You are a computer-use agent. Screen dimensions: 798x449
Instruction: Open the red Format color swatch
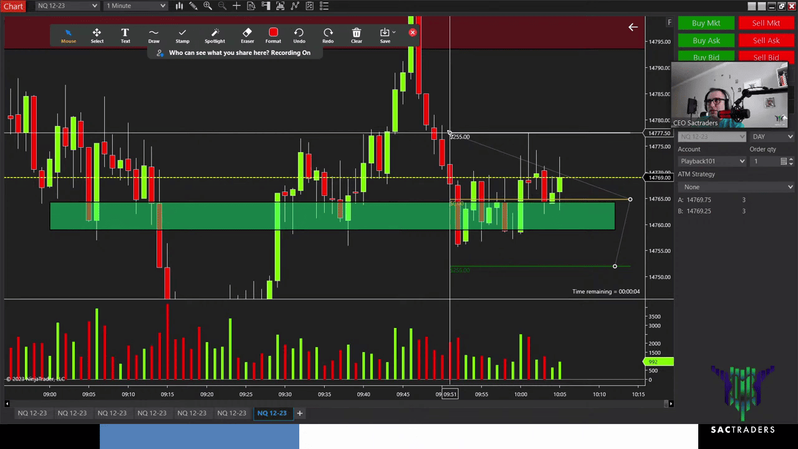pyautogui.click(x=273, y=33)
